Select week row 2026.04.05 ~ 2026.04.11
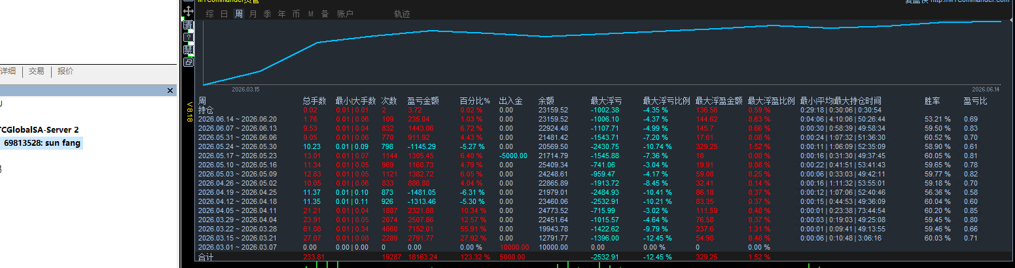This screenshot has width=1015, height=268. [237, 210]
